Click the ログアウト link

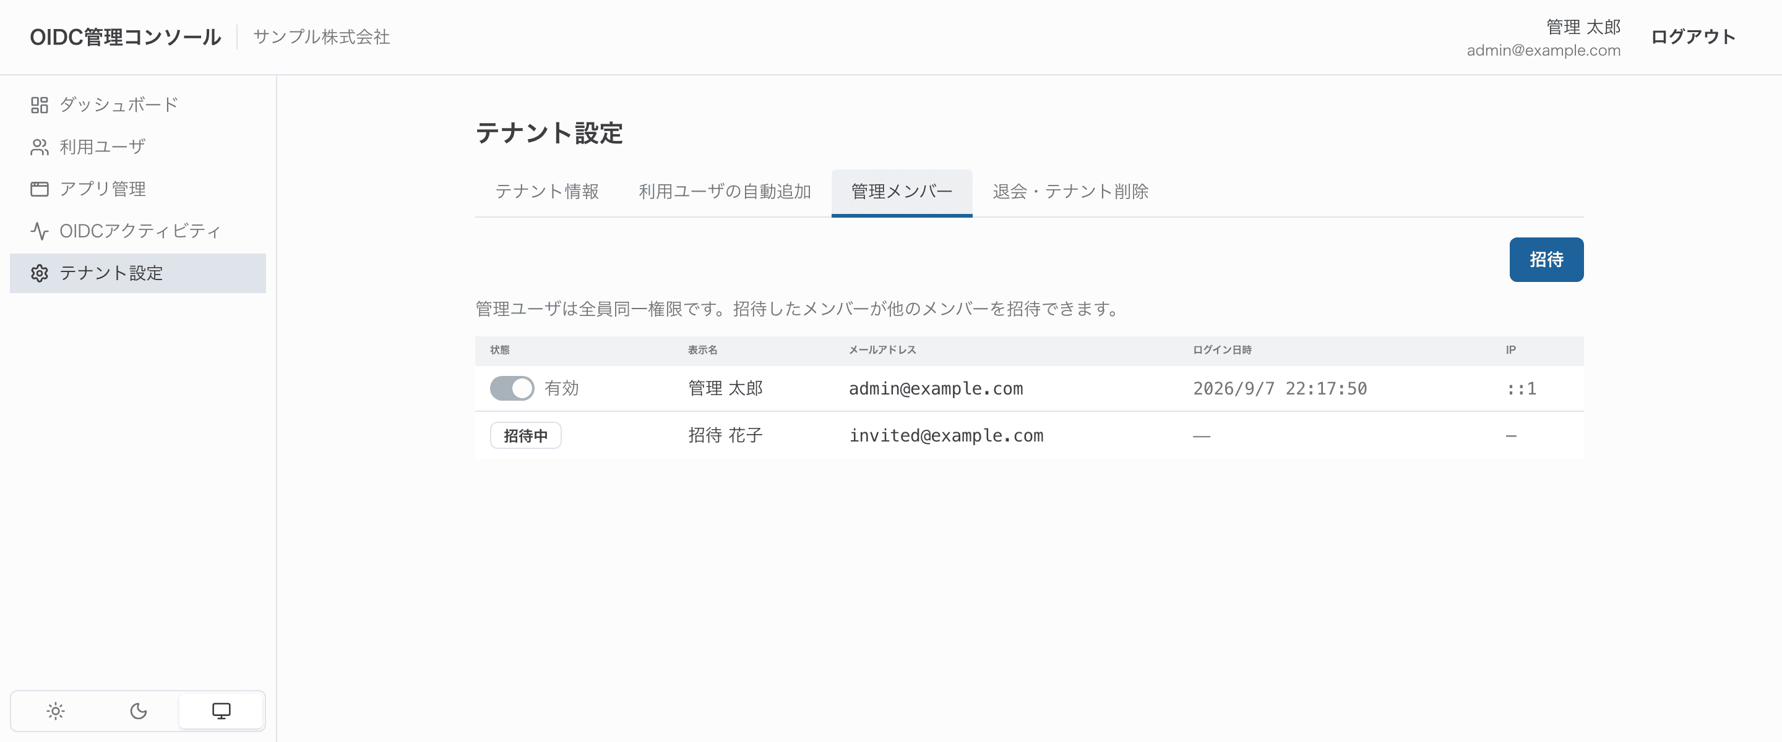(1693, 36)
